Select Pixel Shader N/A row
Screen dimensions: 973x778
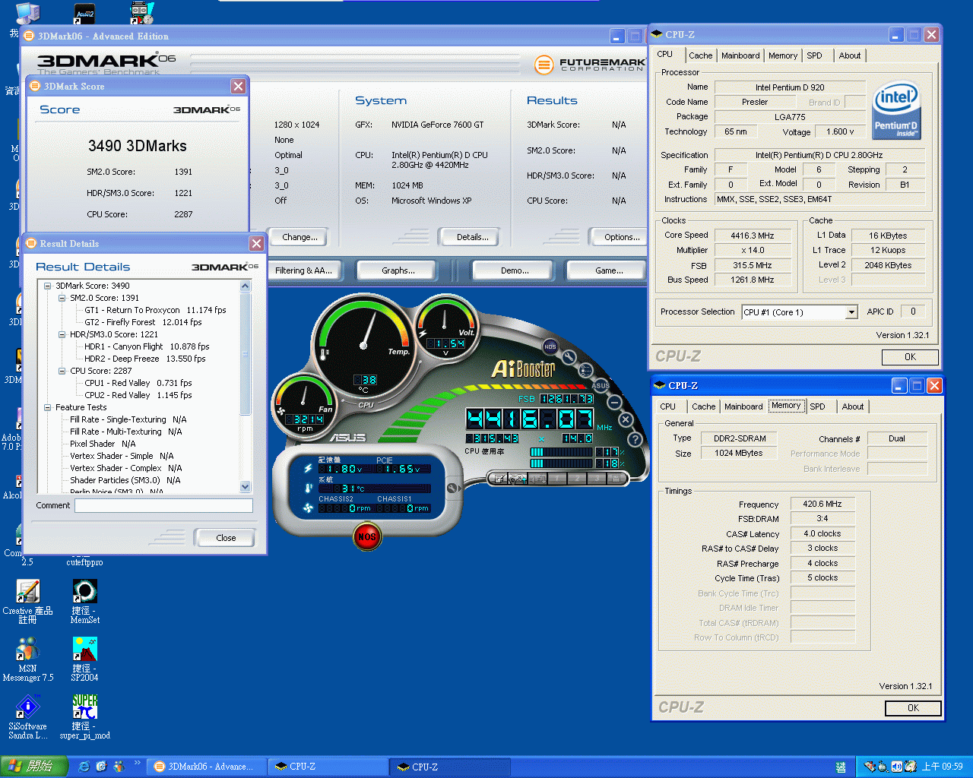click(x=103, y=444)
